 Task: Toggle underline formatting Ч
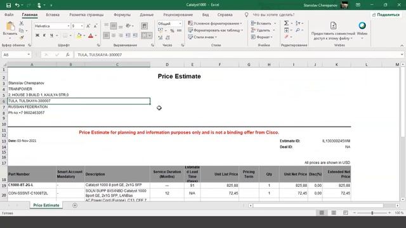coord(51,35)
